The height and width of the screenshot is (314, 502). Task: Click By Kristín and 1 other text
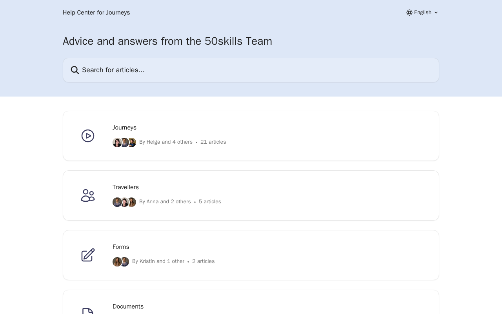[158, 261]
